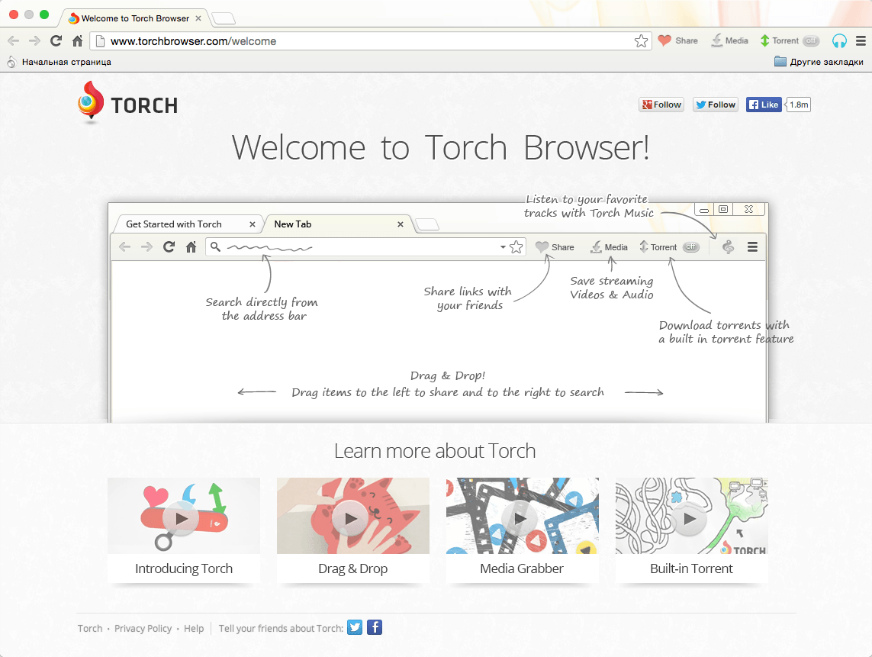
Task: Bookmark this page with the star icon
Action: [x=641, y=41]
